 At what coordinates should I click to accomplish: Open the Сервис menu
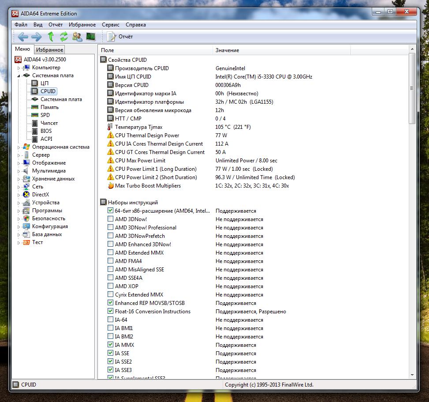click(110, 25)
